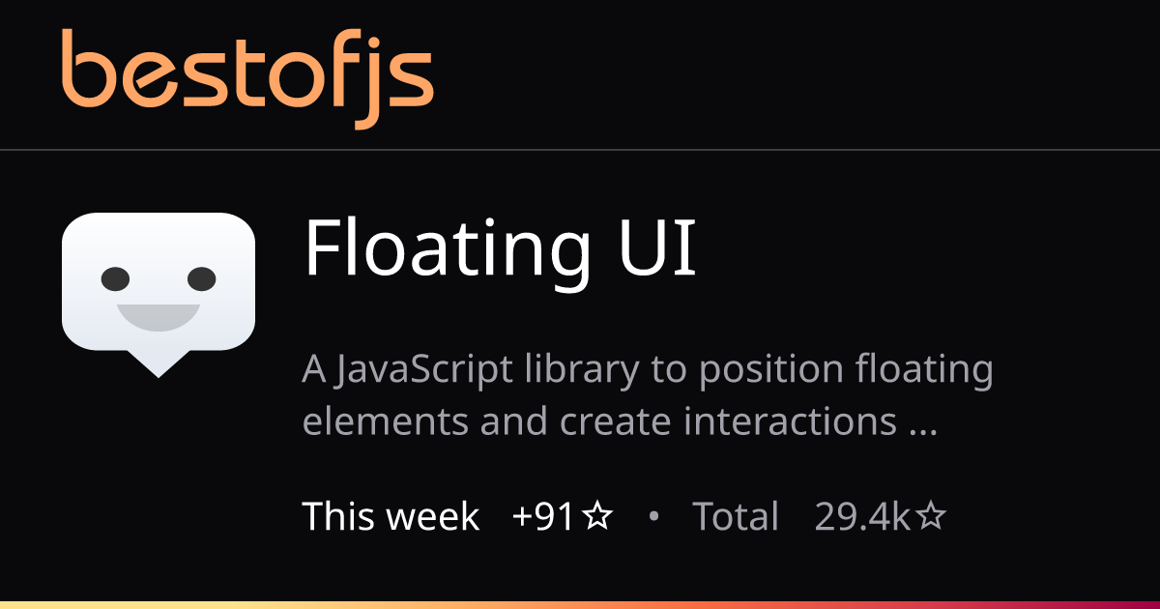This screenshot has width=1160, height=609.
Task: Click the gradient color bar at the bottom
Action: [580, 604]
